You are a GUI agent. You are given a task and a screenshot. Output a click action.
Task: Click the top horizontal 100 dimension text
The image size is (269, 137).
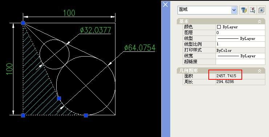69,13
